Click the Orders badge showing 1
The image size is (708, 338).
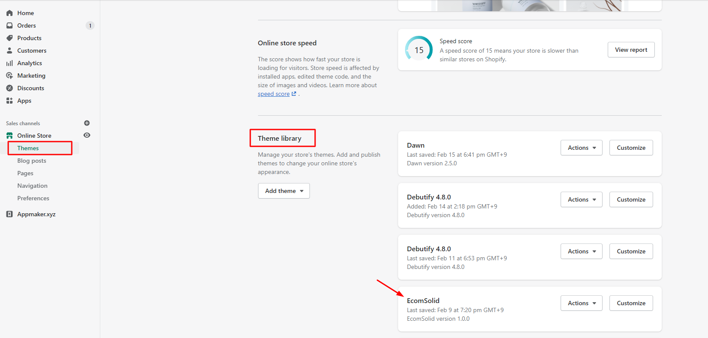pyautogui.click(x=90, y=25)
